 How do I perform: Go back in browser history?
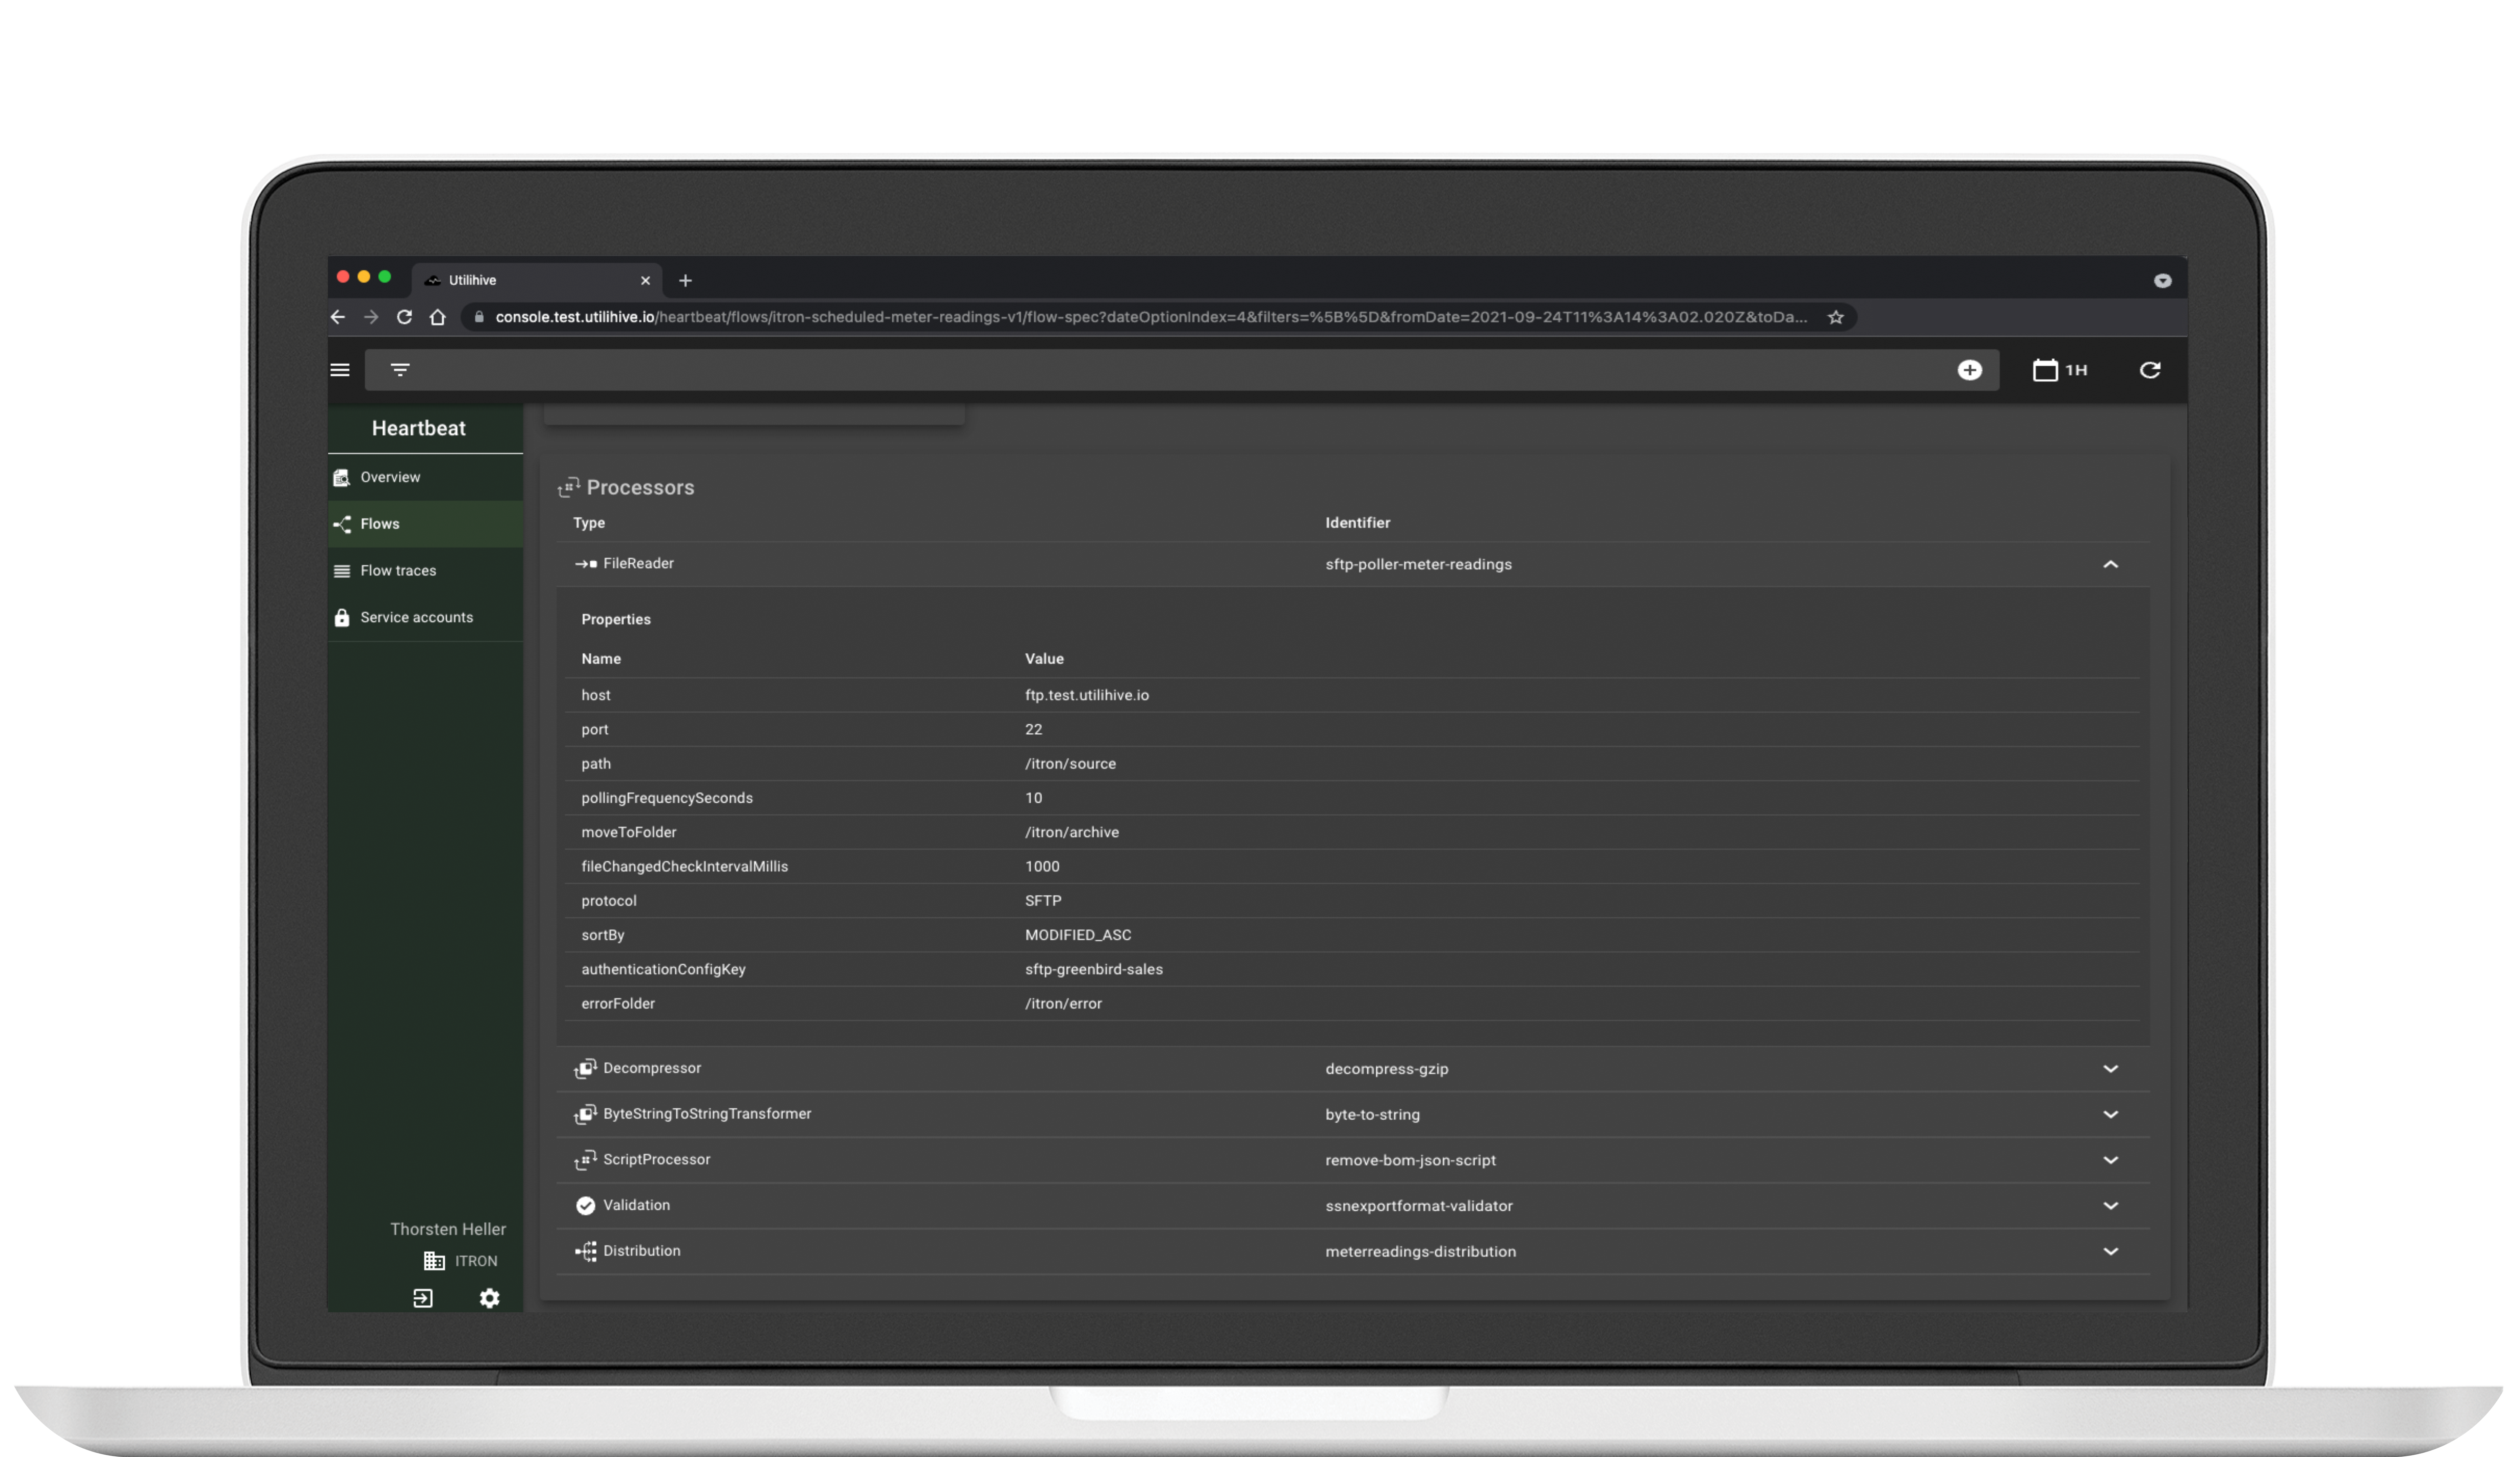point(338,317)
